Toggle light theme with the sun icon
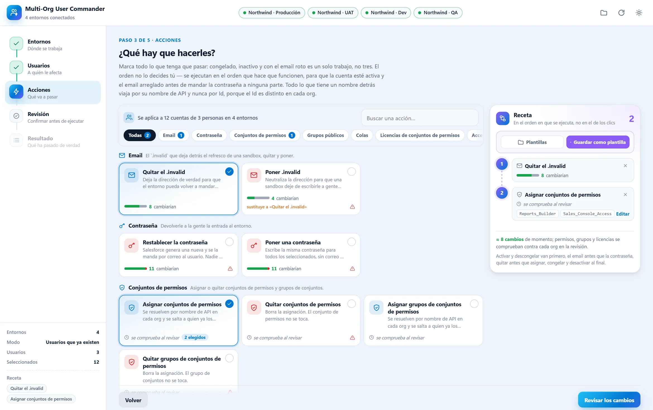653x410 pixels. (639, 13)
